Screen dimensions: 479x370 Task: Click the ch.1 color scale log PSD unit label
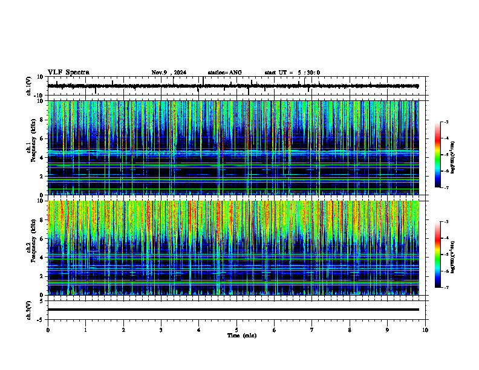453,158
